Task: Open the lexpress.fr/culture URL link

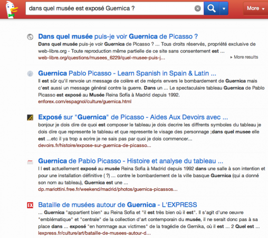Action: [94, 233]
